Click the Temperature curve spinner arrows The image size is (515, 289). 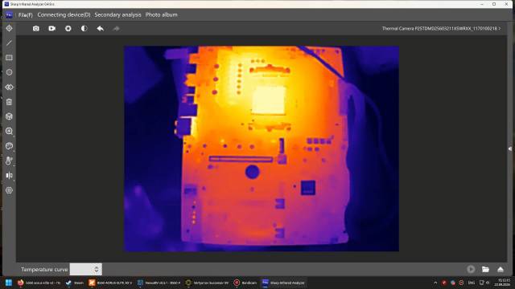point(97,270)
